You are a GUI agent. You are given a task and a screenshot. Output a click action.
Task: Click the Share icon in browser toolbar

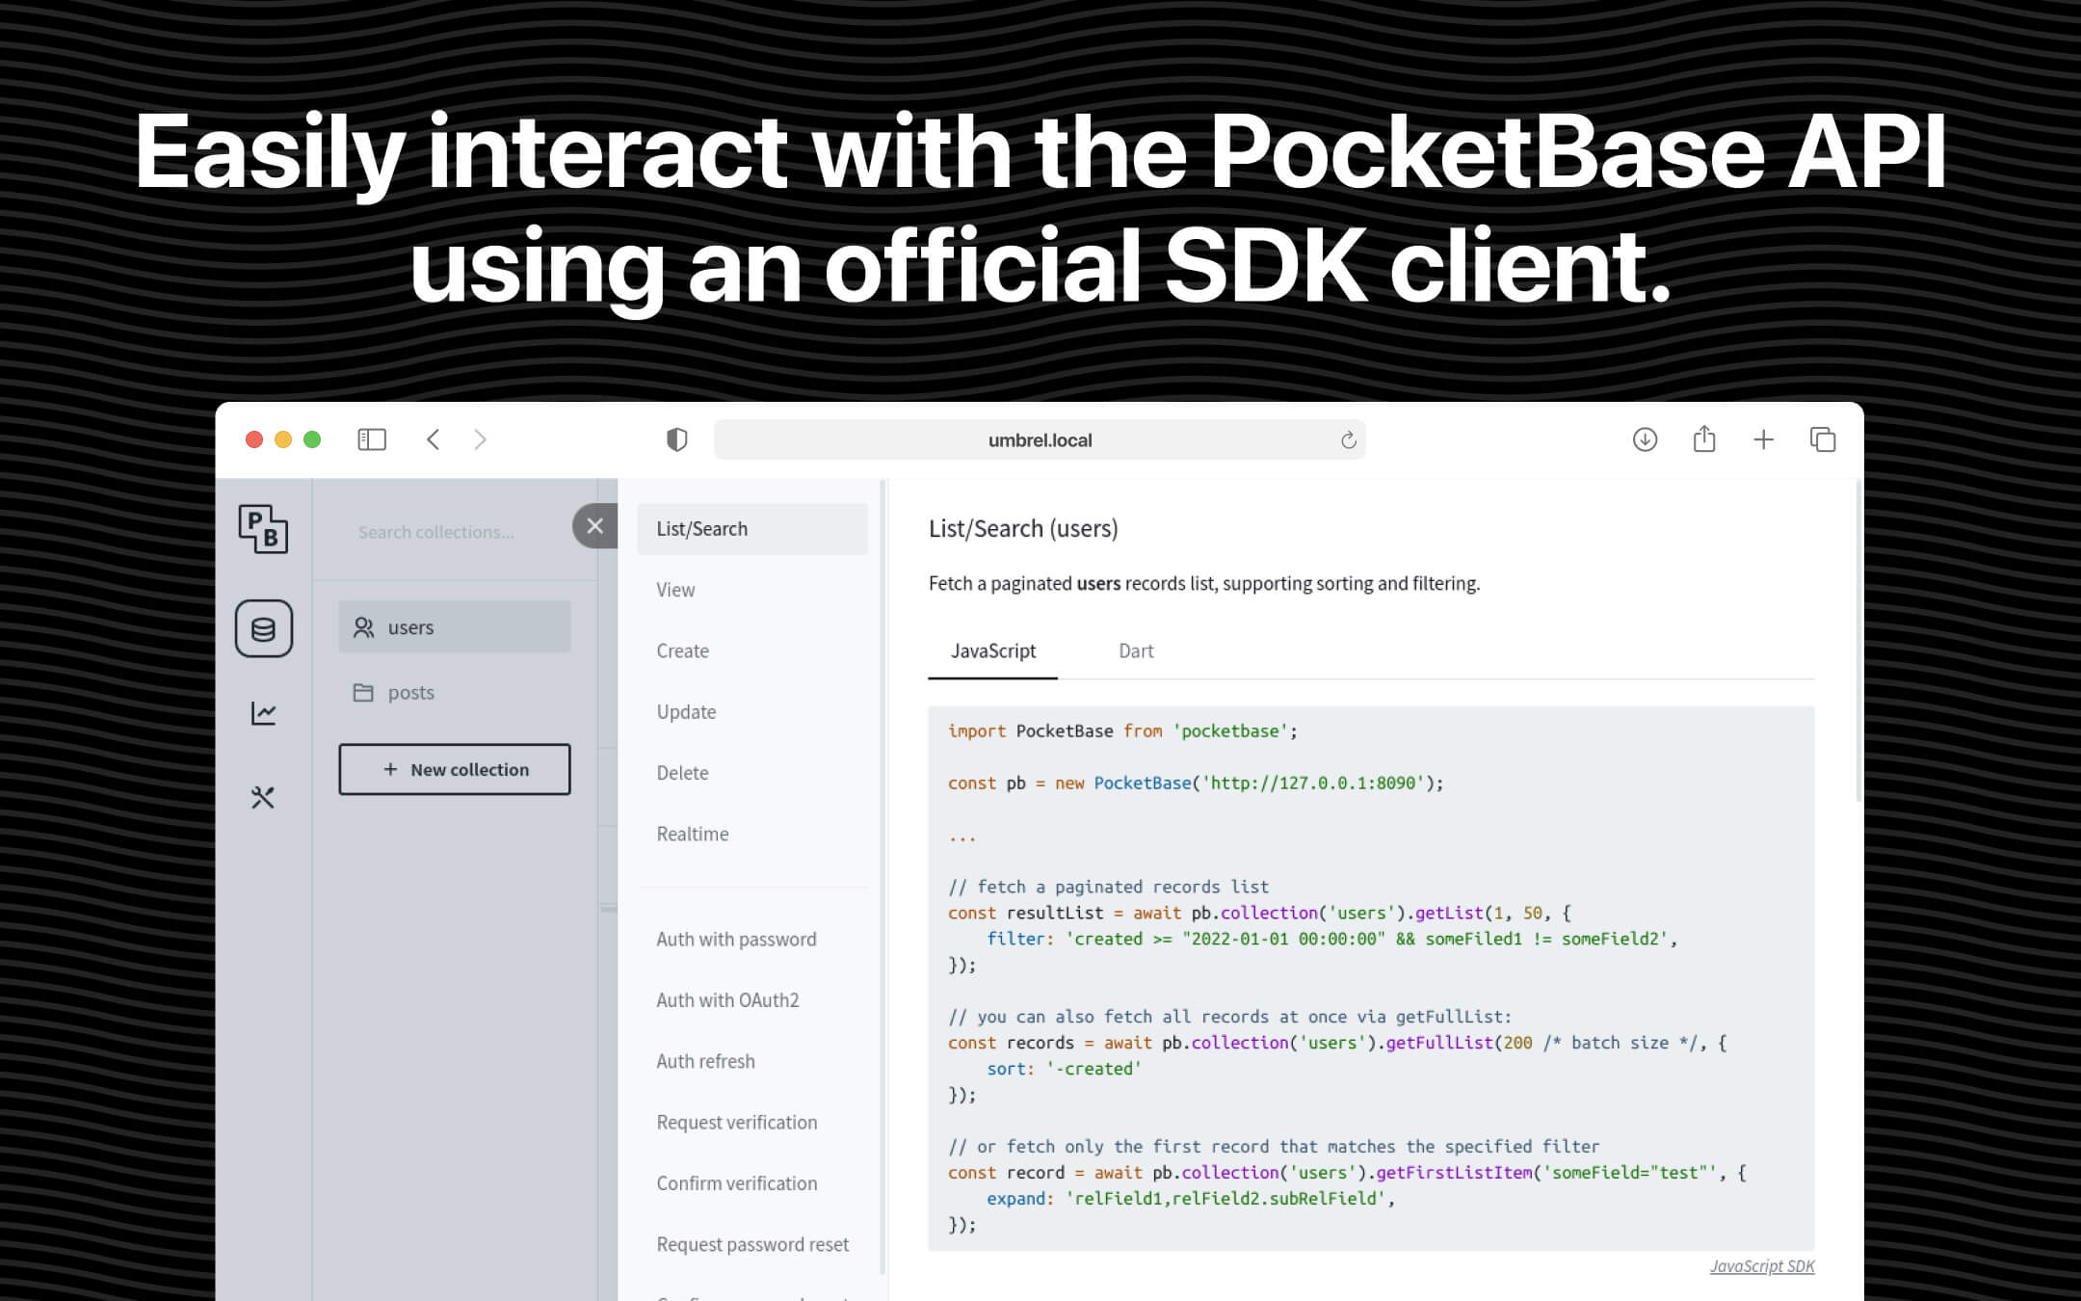coord(1704,439)
